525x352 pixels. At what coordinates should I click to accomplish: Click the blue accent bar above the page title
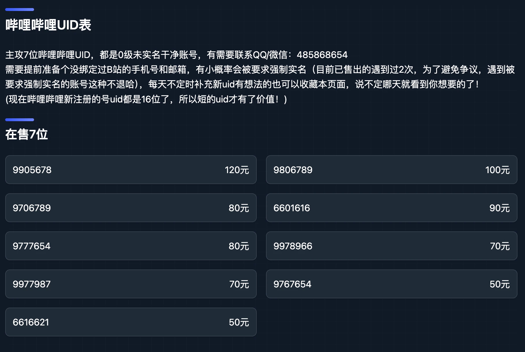pos(20,10)
